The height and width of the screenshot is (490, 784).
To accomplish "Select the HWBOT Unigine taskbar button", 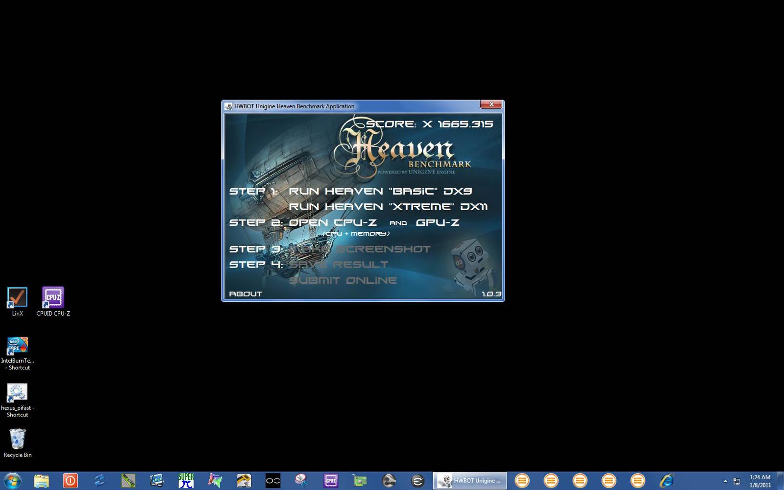I will coord(469,481).
